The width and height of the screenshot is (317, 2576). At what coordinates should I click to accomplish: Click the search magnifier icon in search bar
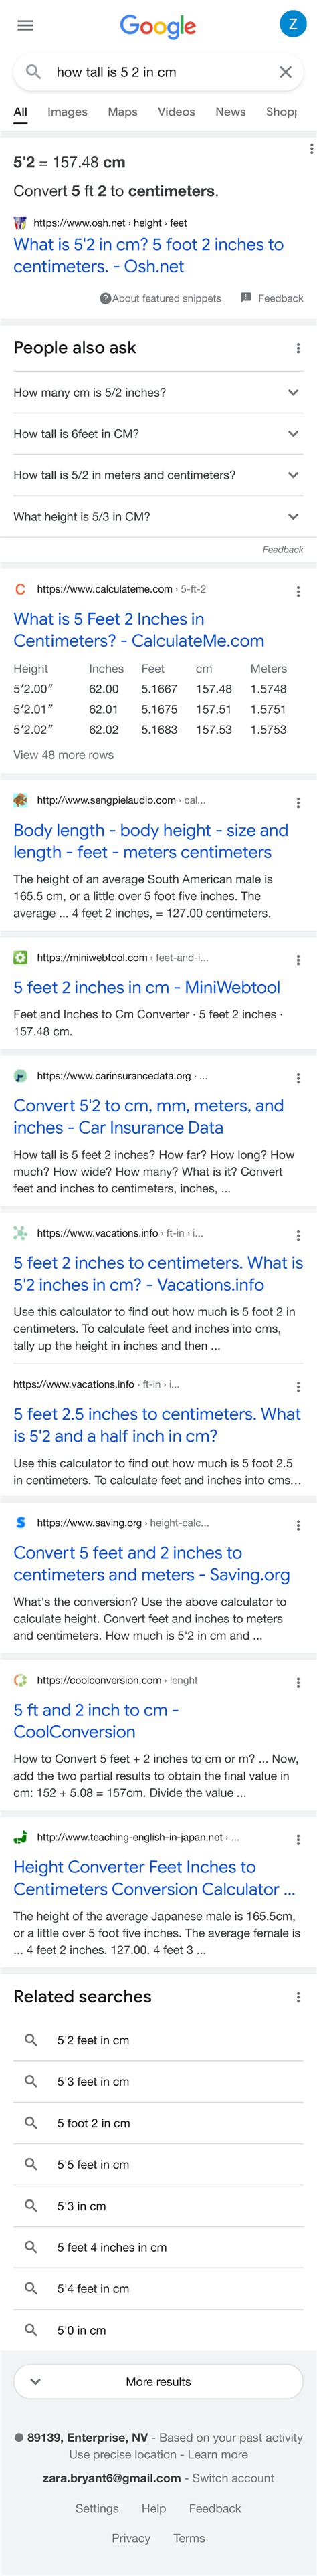pos(33,72)
